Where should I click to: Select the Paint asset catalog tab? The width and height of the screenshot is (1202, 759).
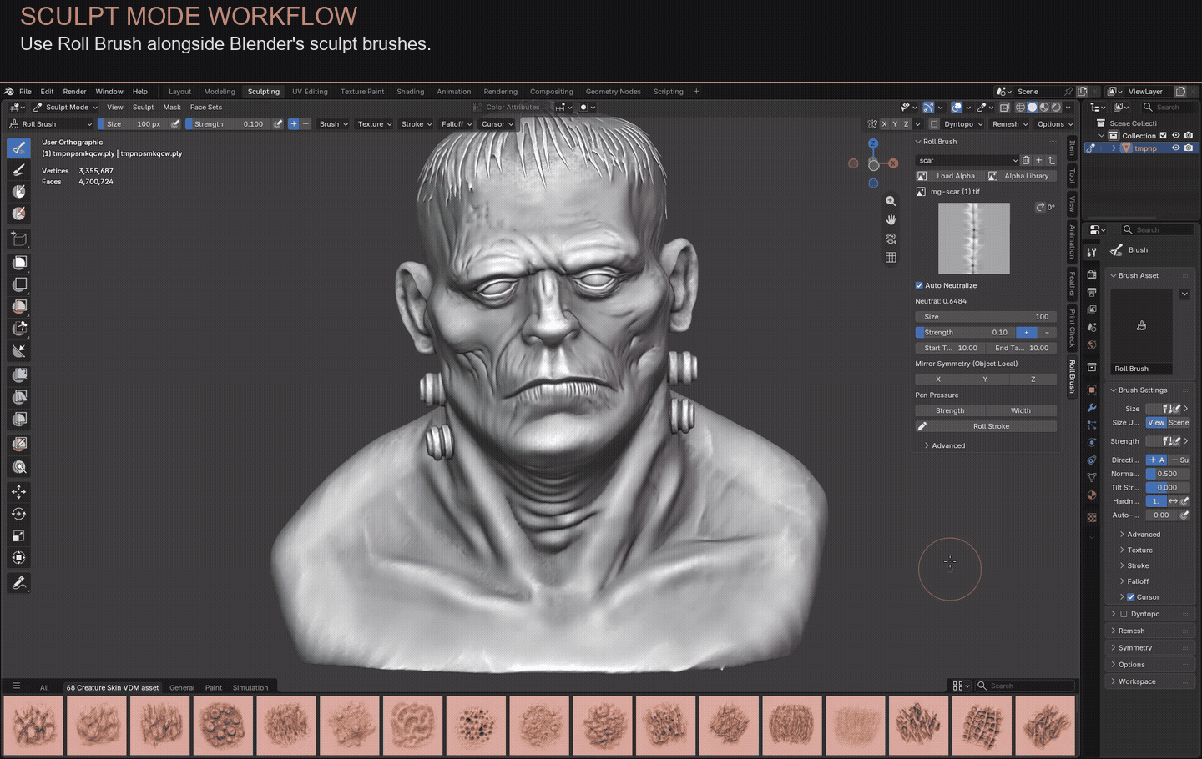click(x=214, y=688)
